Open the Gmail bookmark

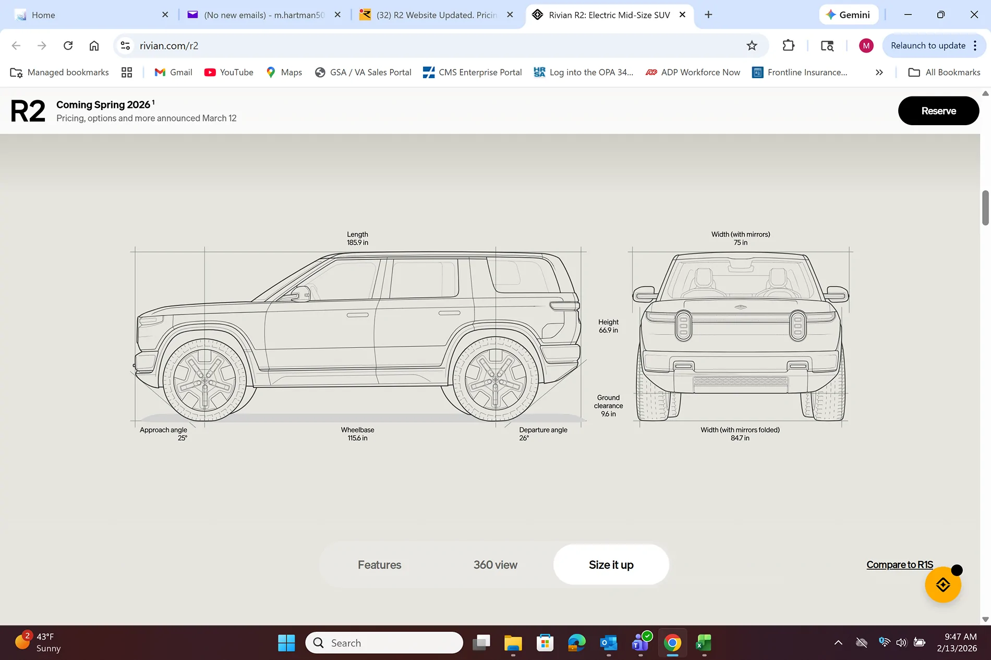(x=174, y=72)
